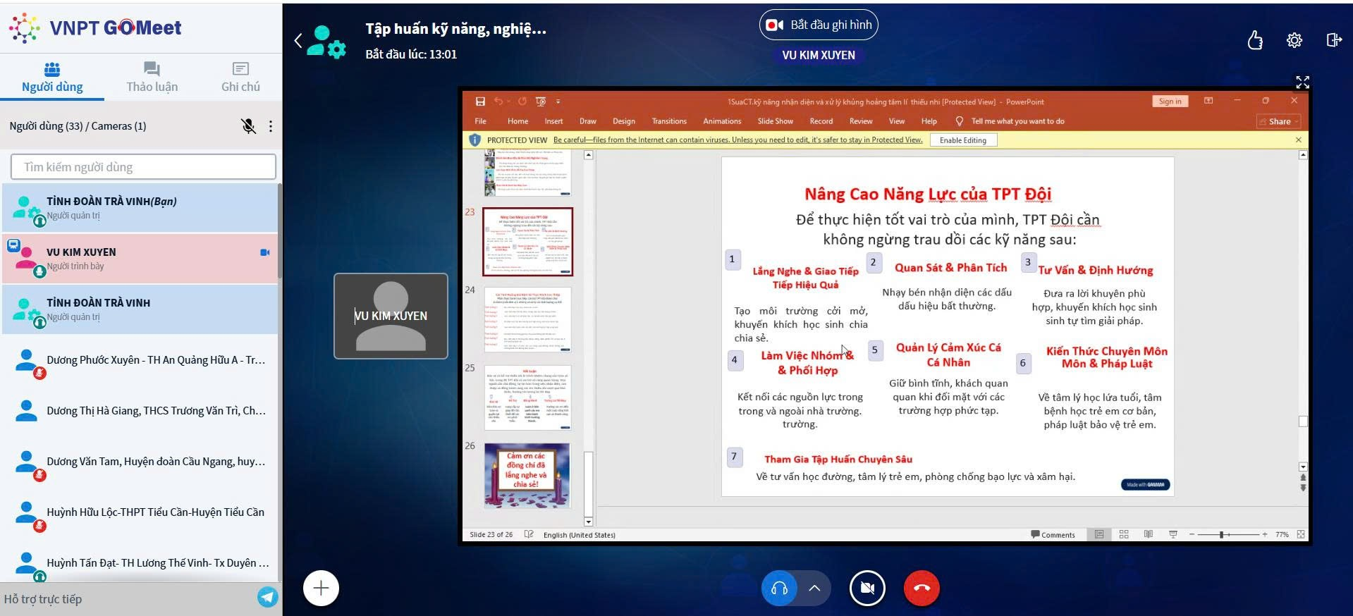Click the round plus button

(x=321, y=588)
